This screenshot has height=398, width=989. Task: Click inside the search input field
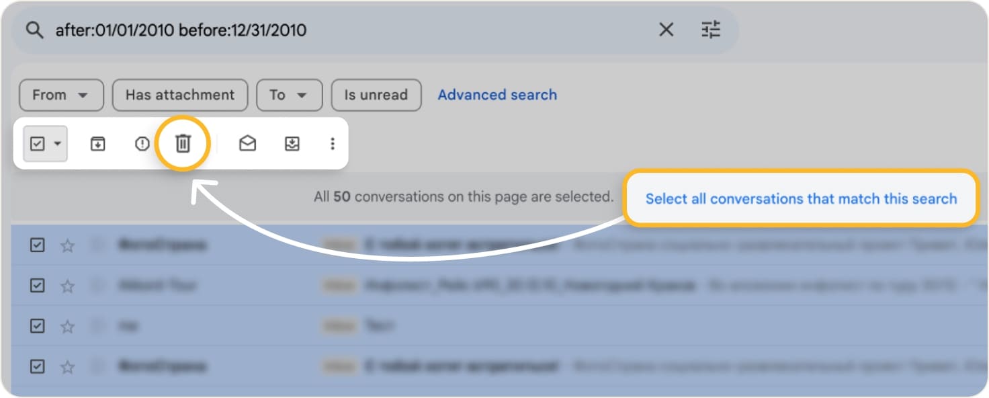pyautogui.click(x=269, y=29)
